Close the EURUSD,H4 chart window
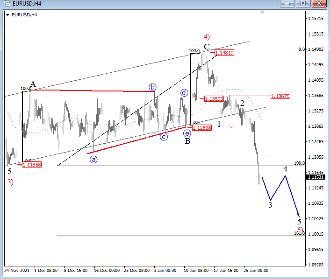The height and width of the screenshot is (279, 330). click(x=319, y=3)
